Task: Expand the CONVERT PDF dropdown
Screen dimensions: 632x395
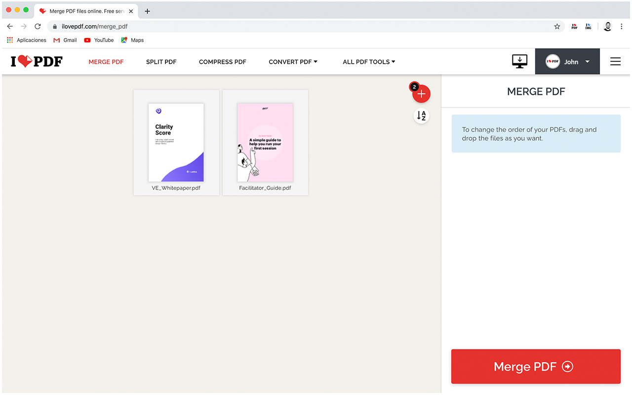Action: 293,61
